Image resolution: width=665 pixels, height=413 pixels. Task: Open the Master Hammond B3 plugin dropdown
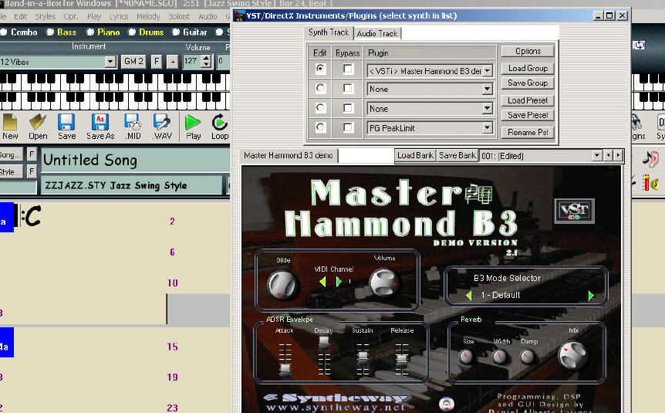488,71
